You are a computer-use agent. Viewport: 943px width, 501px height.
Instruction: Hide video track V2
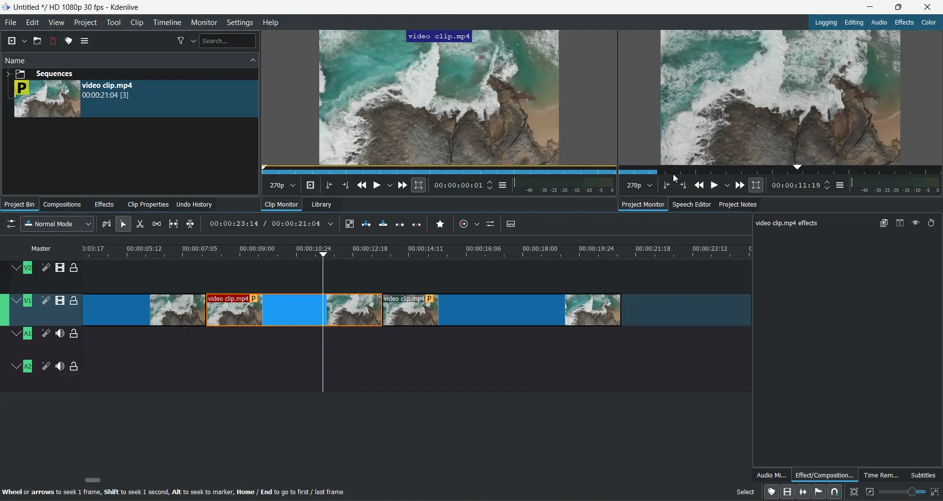(60, 268)
